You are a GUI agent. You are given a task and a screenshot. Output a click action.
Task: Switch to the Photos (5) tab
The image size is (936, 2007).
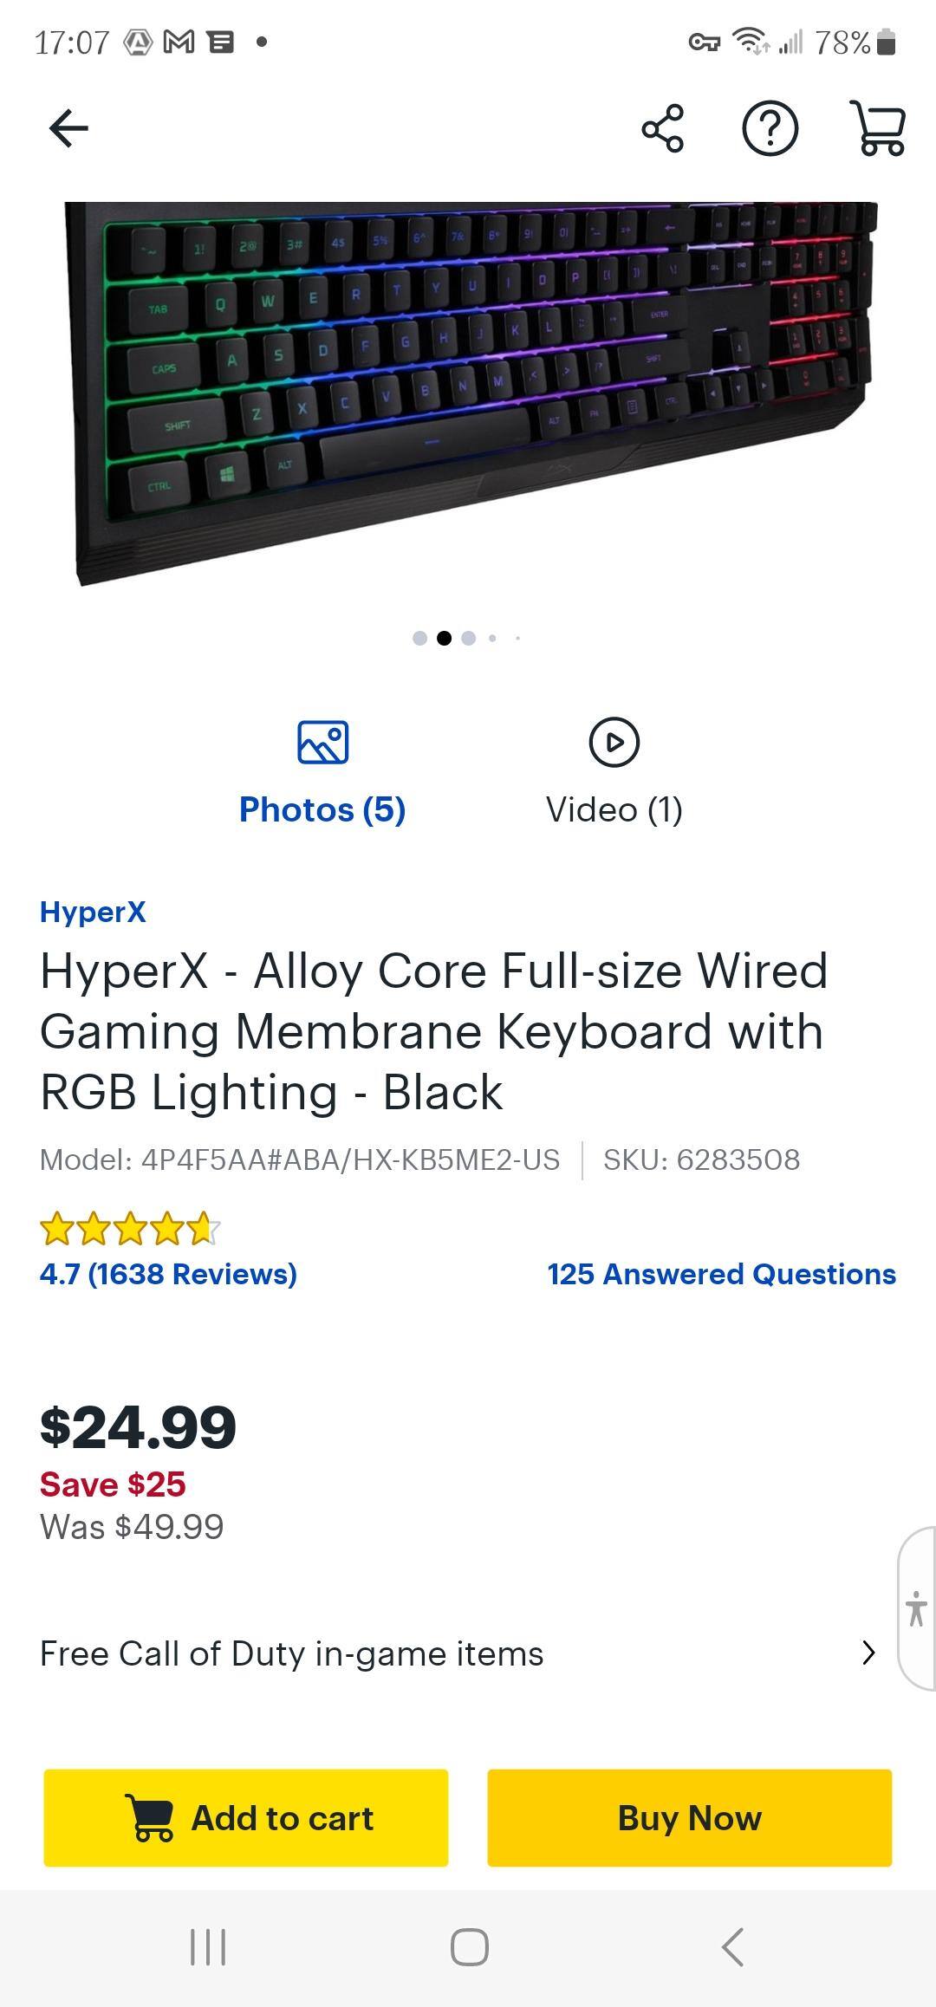[x=322, y=809]
